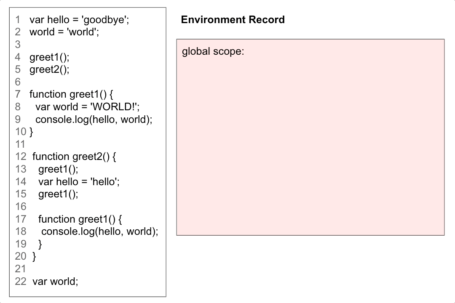
Task: Click the console.log statement on line 9
Action: tap(94, 120)
